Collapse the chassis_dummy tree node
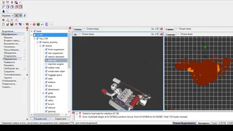Screen dimensions: 233x131 pos(37,42)
